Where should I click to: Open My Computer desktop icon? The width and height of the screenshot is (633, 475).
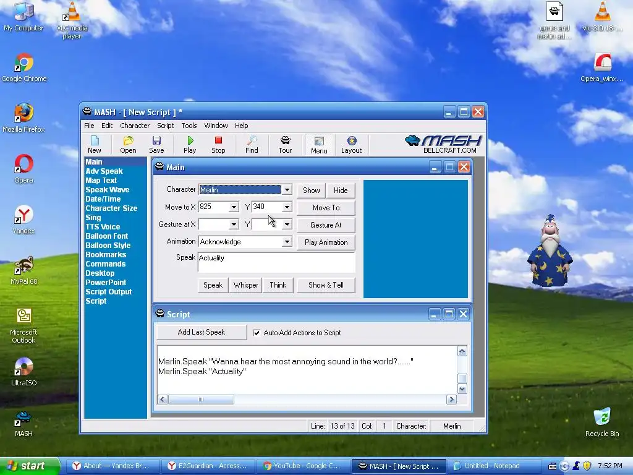click(x=23, y=17)
